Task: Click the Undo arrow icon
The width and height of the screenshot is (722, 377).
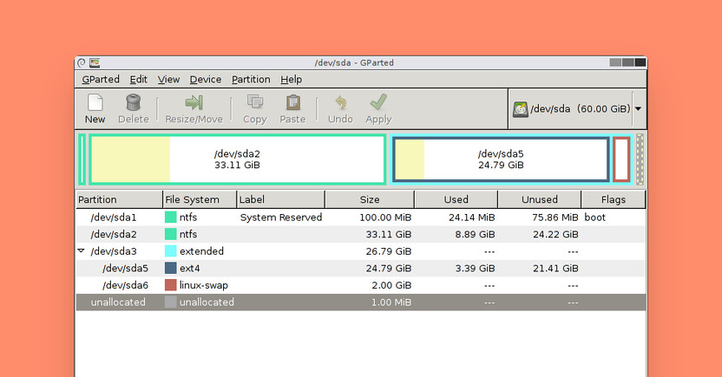Action: tap(340, 103)
